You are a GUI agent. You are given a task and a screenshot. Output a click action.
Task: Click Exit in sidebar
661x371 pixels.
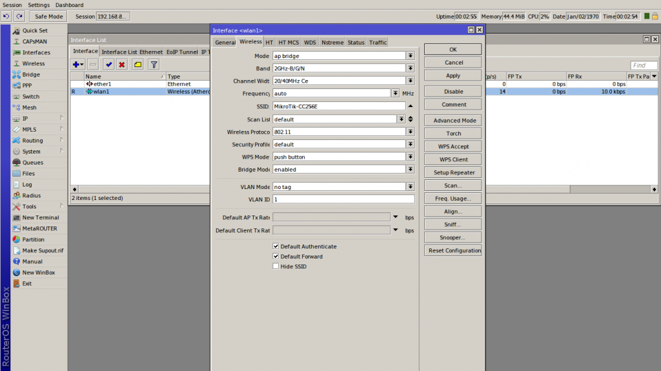tap(27, 283)
